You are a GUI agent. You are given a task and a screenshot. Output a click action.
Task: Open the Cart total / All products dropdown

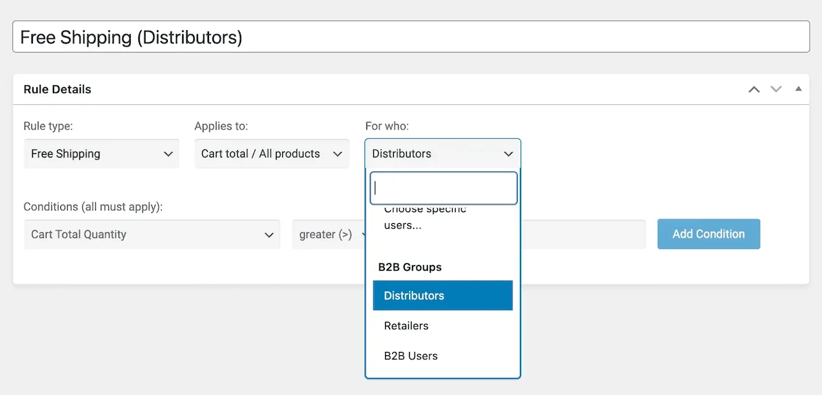tap(271, 153)
